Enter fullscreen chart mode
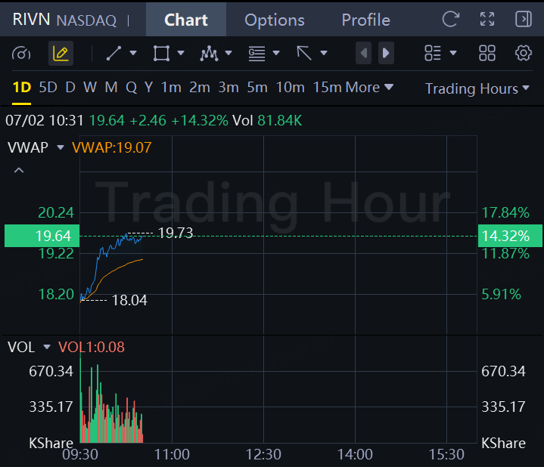 pyautogui.click(x=487, y=19)
